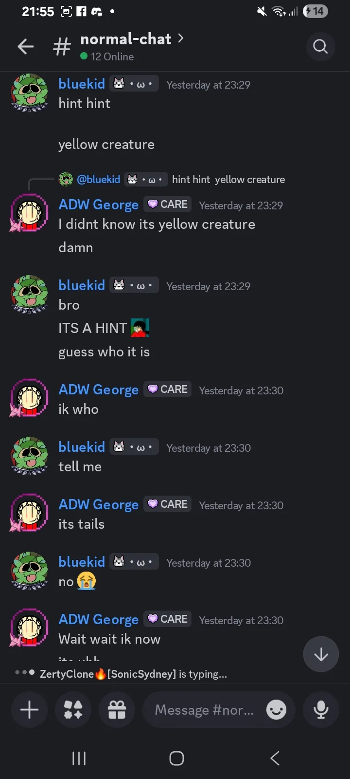Tap the crying emoji in bluekid's message
Screen dimensions: 350x779
(x=87, y=581)
